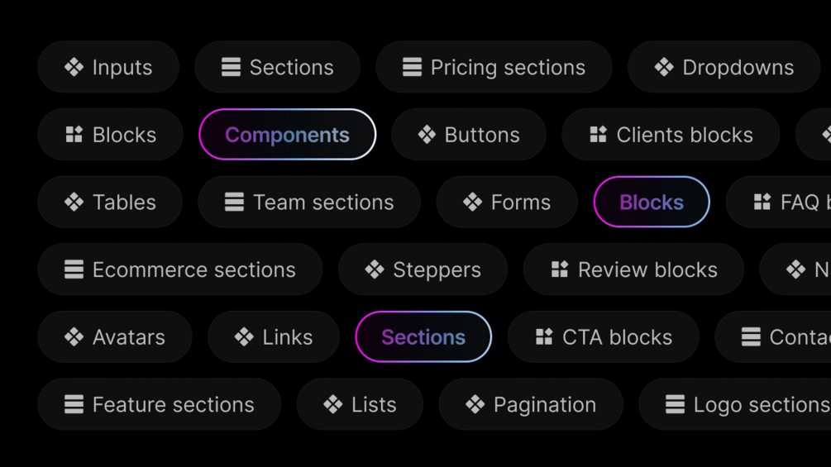This screenshot has height=467, width=831.
Task: Choose the Forms tag
Action: point(507,202)
